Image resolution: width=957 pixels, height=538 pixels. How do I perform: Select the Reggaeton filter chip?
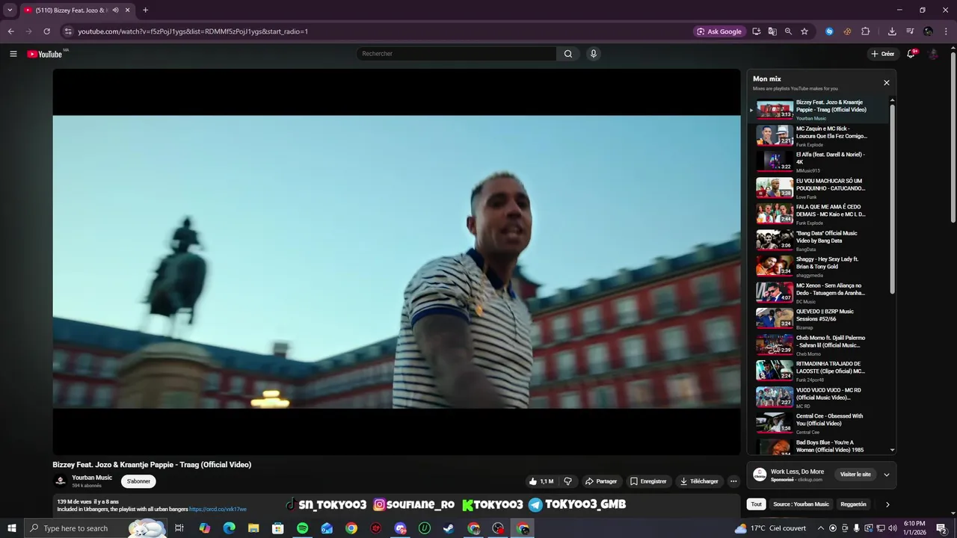click(853, 504)
